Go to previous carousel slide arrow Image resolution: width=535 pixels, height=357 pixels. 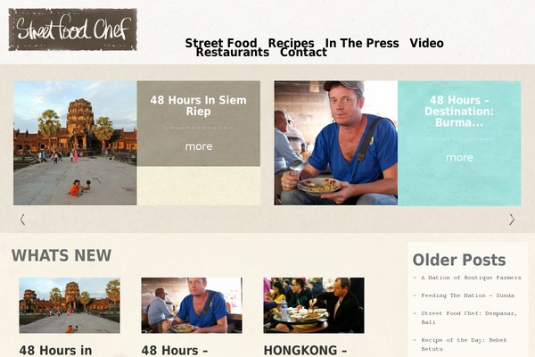click(x=22, y=220)
